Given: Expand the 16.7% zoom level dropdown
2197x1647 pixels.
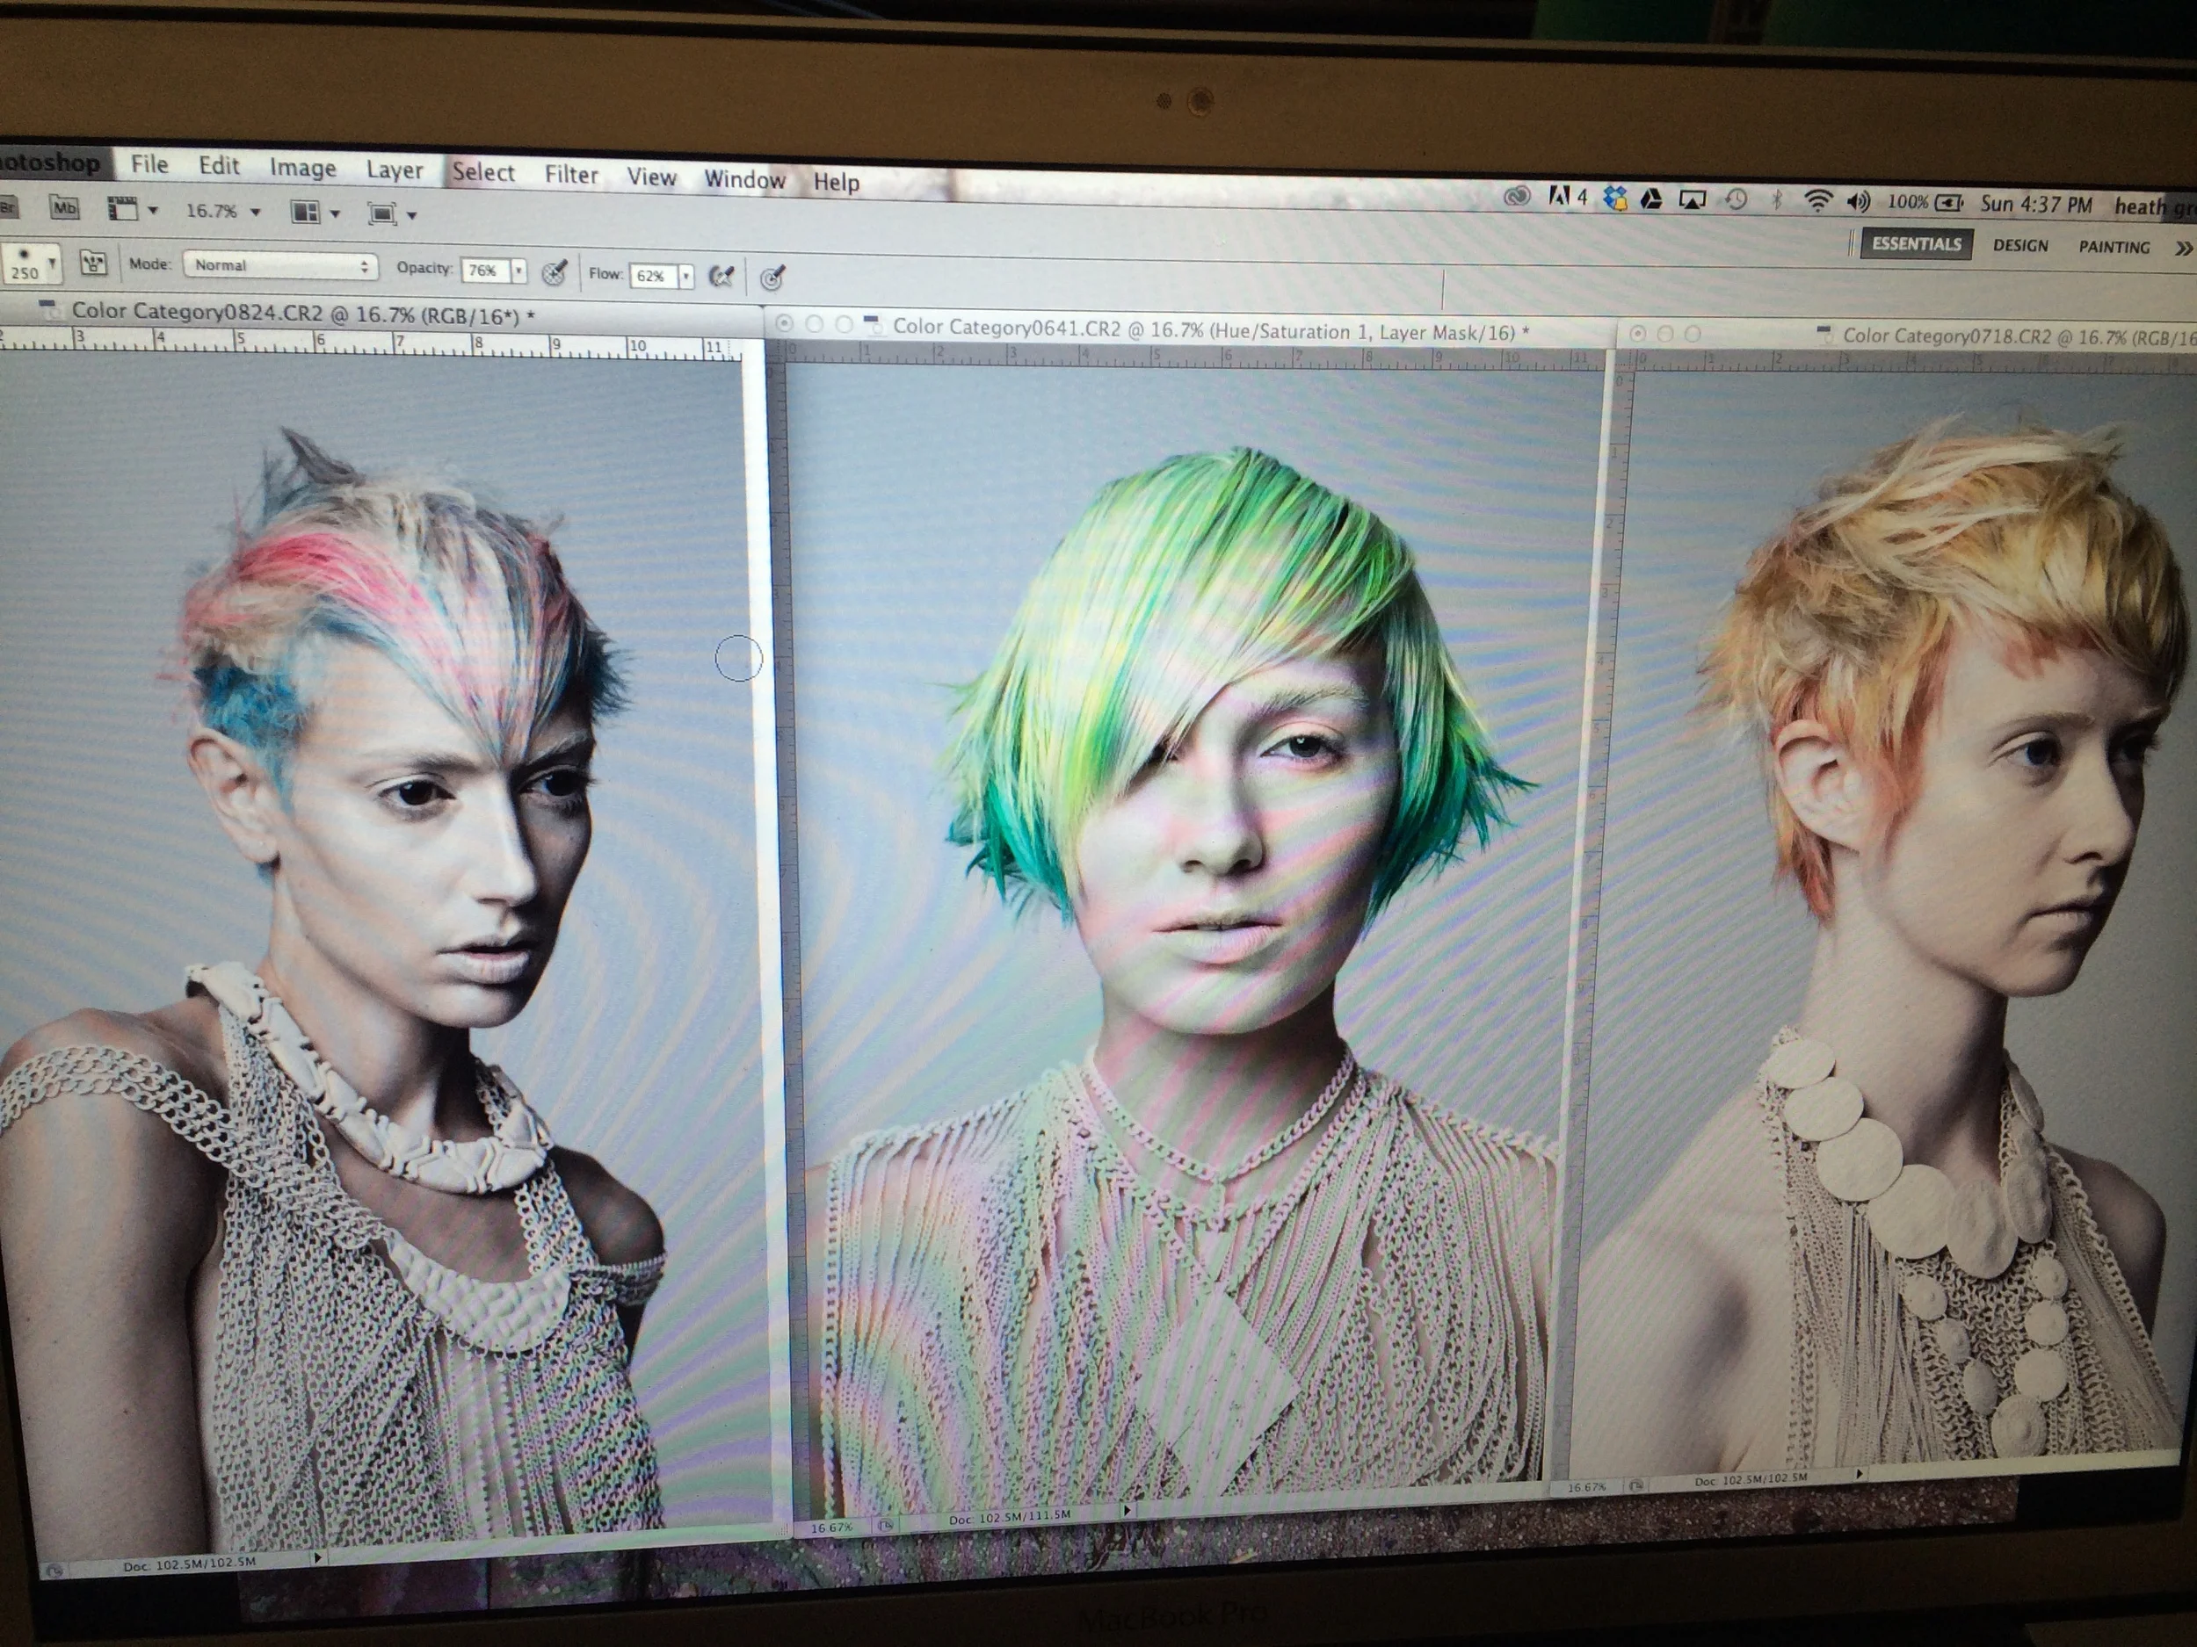Looking at the screenshot, I should [255, 212].
